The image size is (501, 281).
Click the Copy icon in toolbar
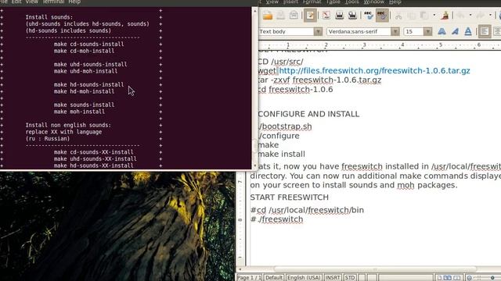pos(411,16)
